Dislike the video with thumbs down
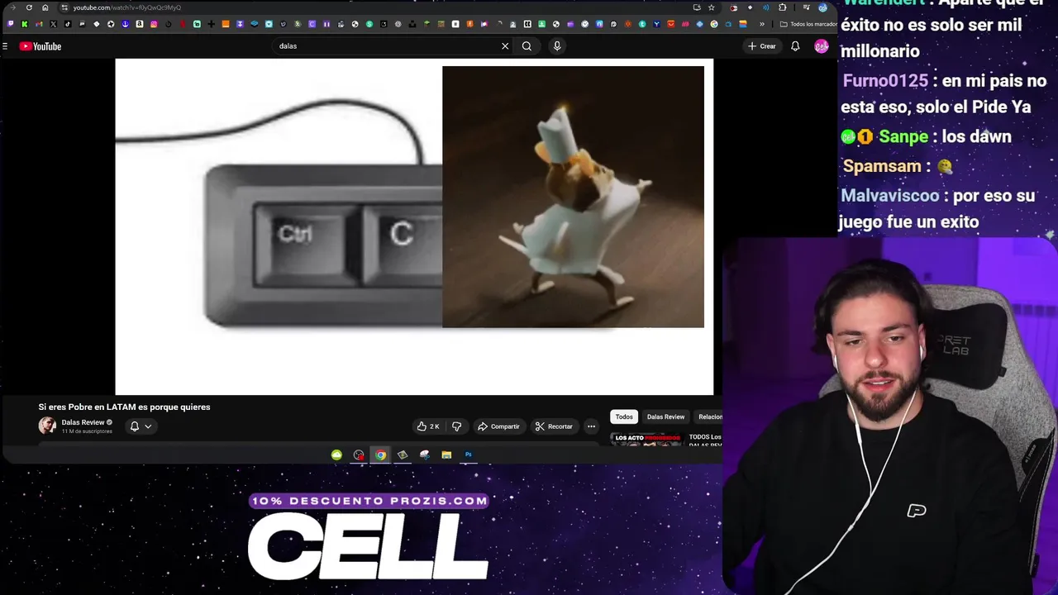The height and width of the screenshot is (595, 1058). (456, 426)
